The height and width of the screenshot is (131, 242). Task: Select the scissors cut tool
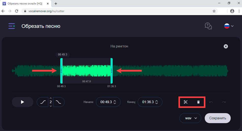tap(186, 102)
